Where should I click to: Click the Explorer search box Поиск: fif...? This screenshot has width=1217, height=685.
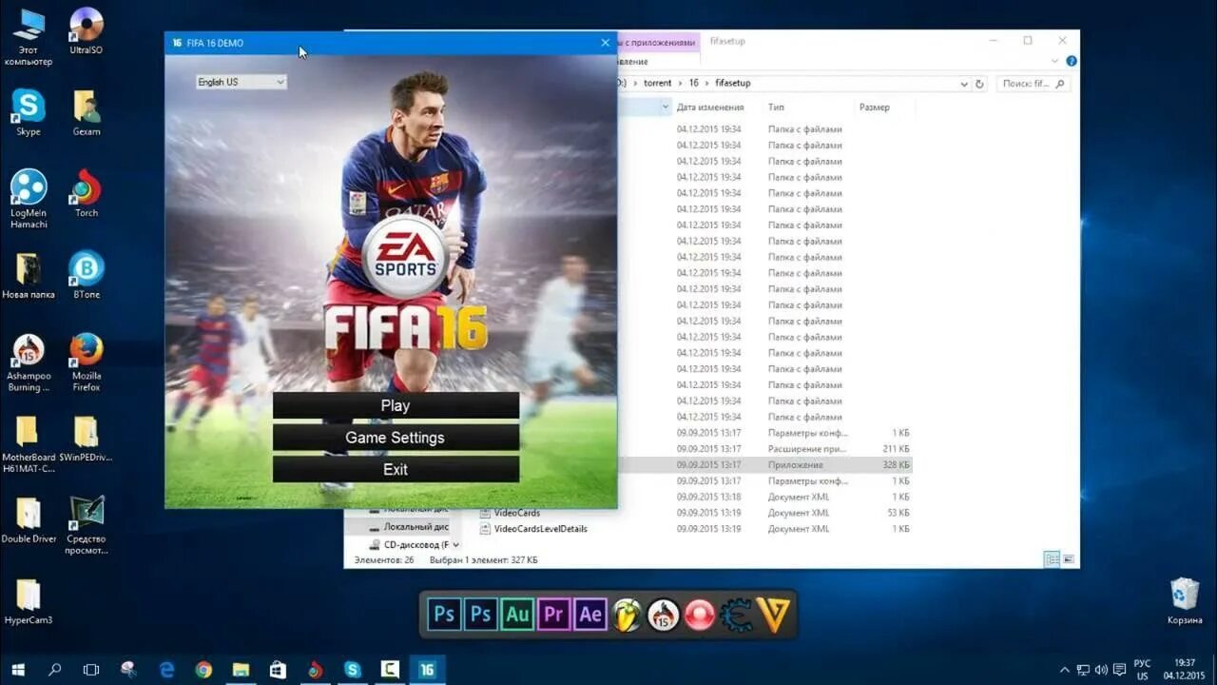point(1033,84)
